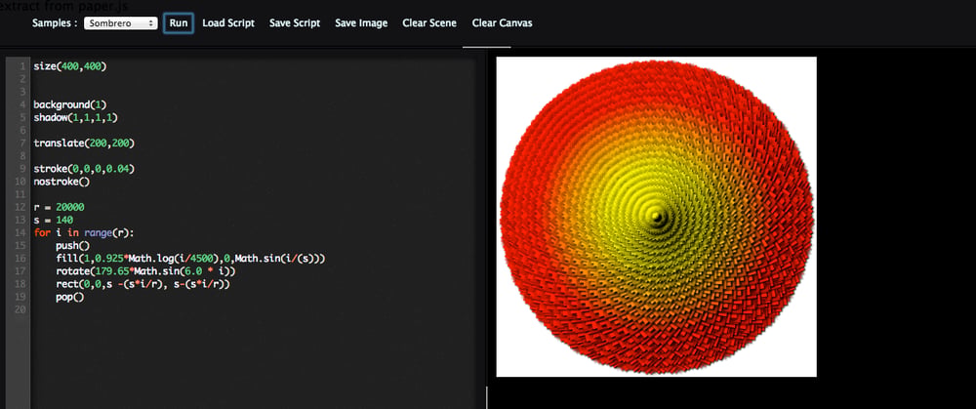Click the nostroke() code line
The image size is (976, 409).
click(61, 182)
